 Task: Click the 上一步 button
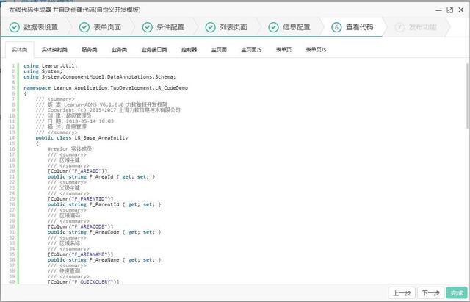tap(402, 292)
